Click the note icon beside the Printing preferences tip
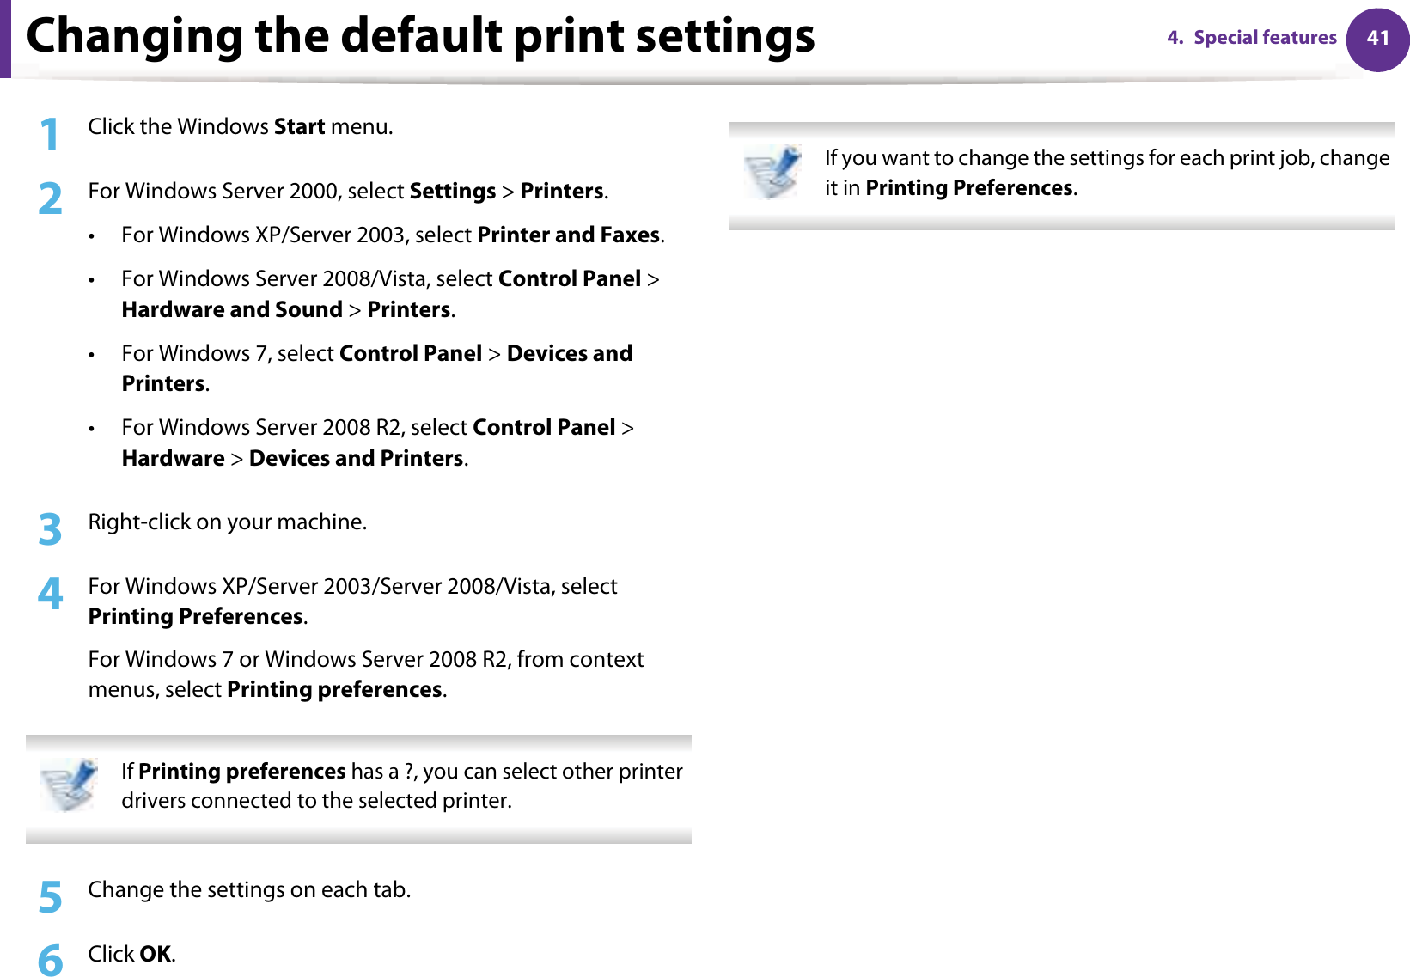 tap(70, 785)
